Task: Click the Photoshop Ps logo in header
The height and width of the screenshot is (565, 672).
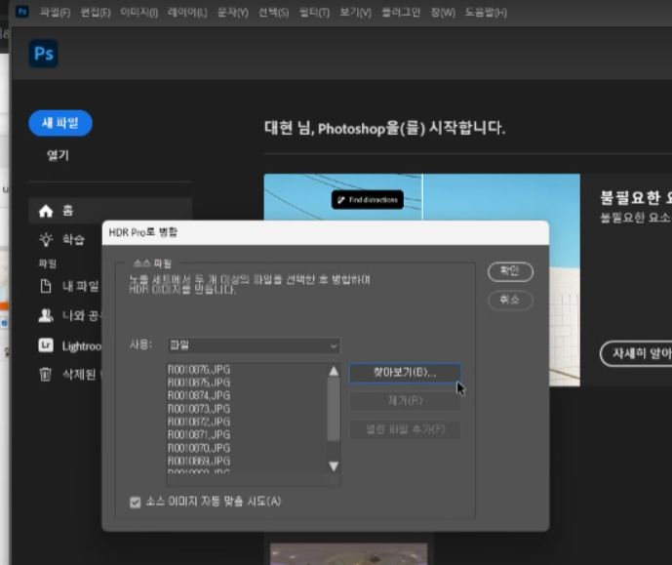Action: pyautogui.click(x=44, y=54)
